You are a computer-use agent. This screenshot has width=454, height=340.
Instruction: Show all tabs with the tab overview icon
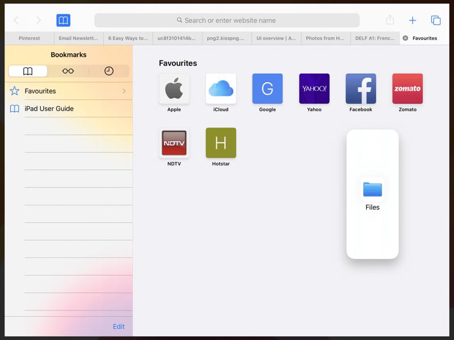click(x=435, y=19)
